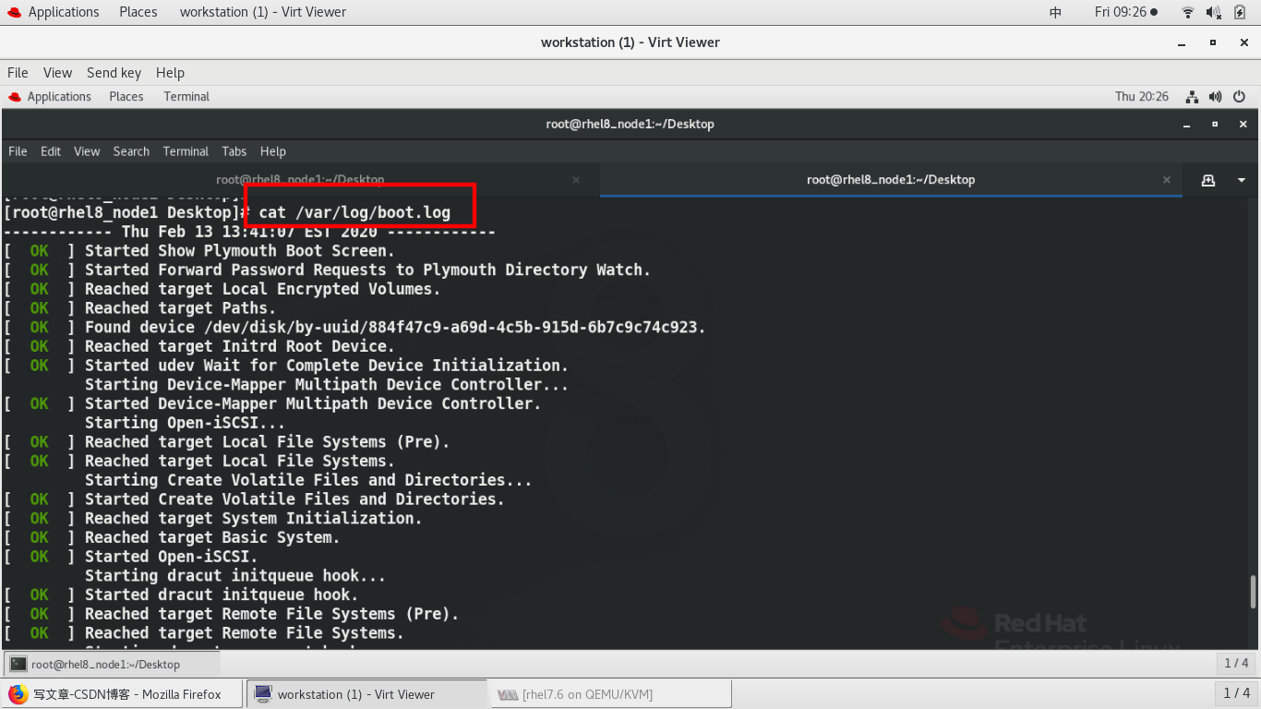Click Reached target Remote File Systems (Pre) line
Screen dimensions: 1261x709
point(271,614)
